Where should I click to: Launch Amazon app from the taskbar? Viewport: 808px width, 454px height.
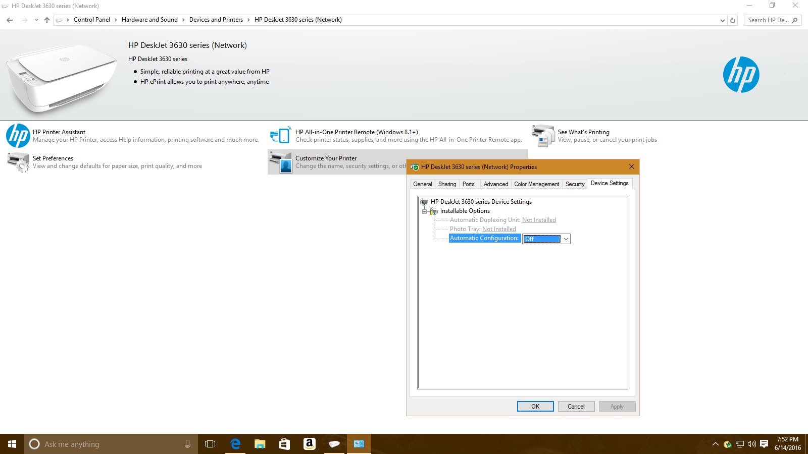[309, 444]
